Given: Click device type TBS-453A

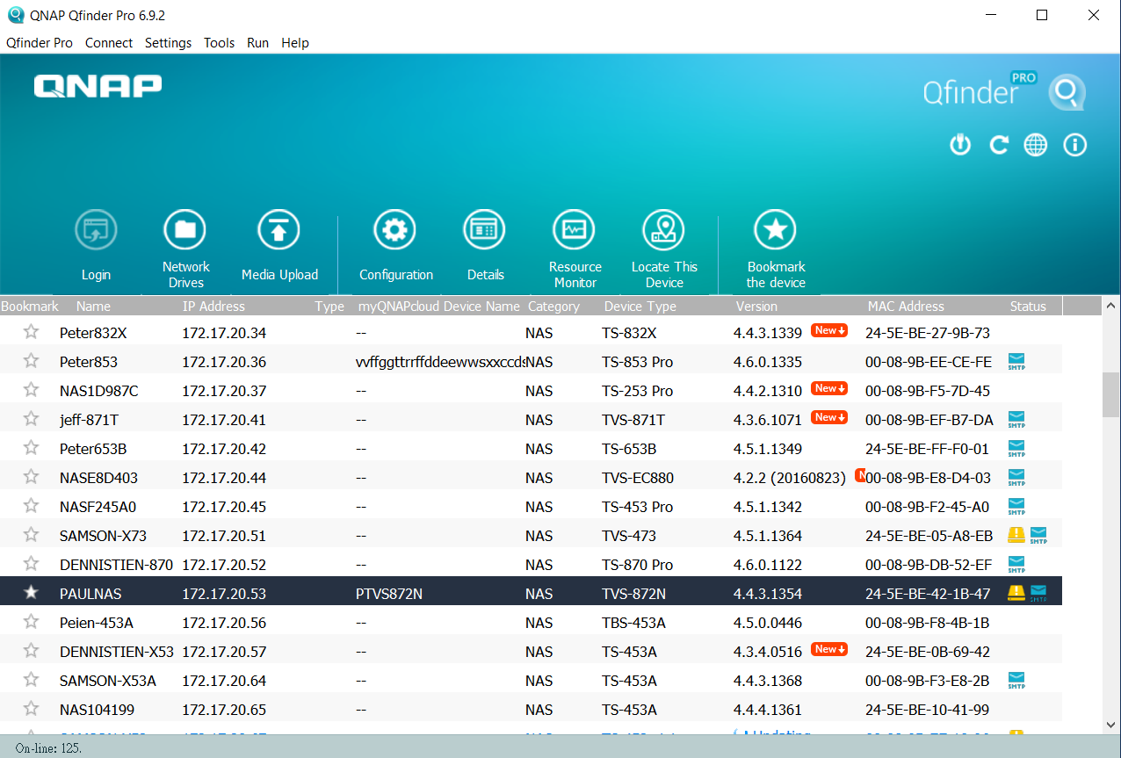Looking at the screenshot, I should coord(634,623).
